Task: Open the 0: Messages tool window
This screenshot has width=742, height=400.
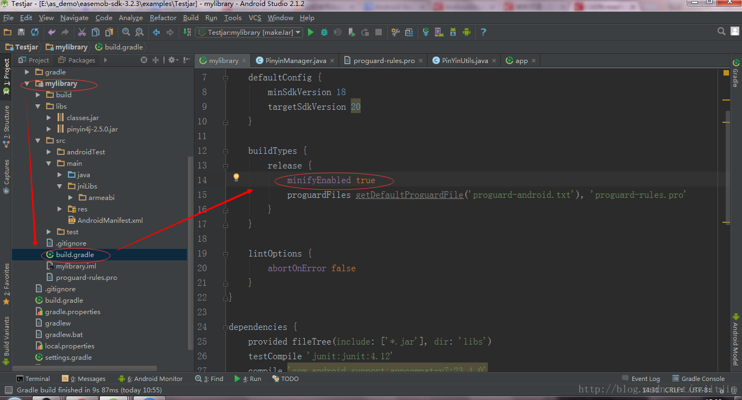Action: coord(84,379)
